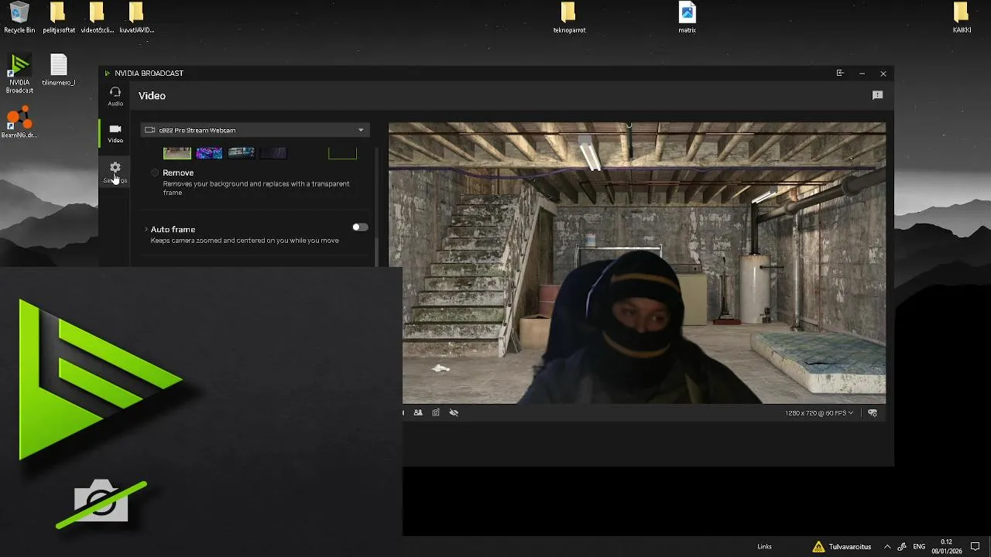Screen dimensions: 991x557
Task: Hide preview with the crossed-eye icon
Action: coord(454,412)
